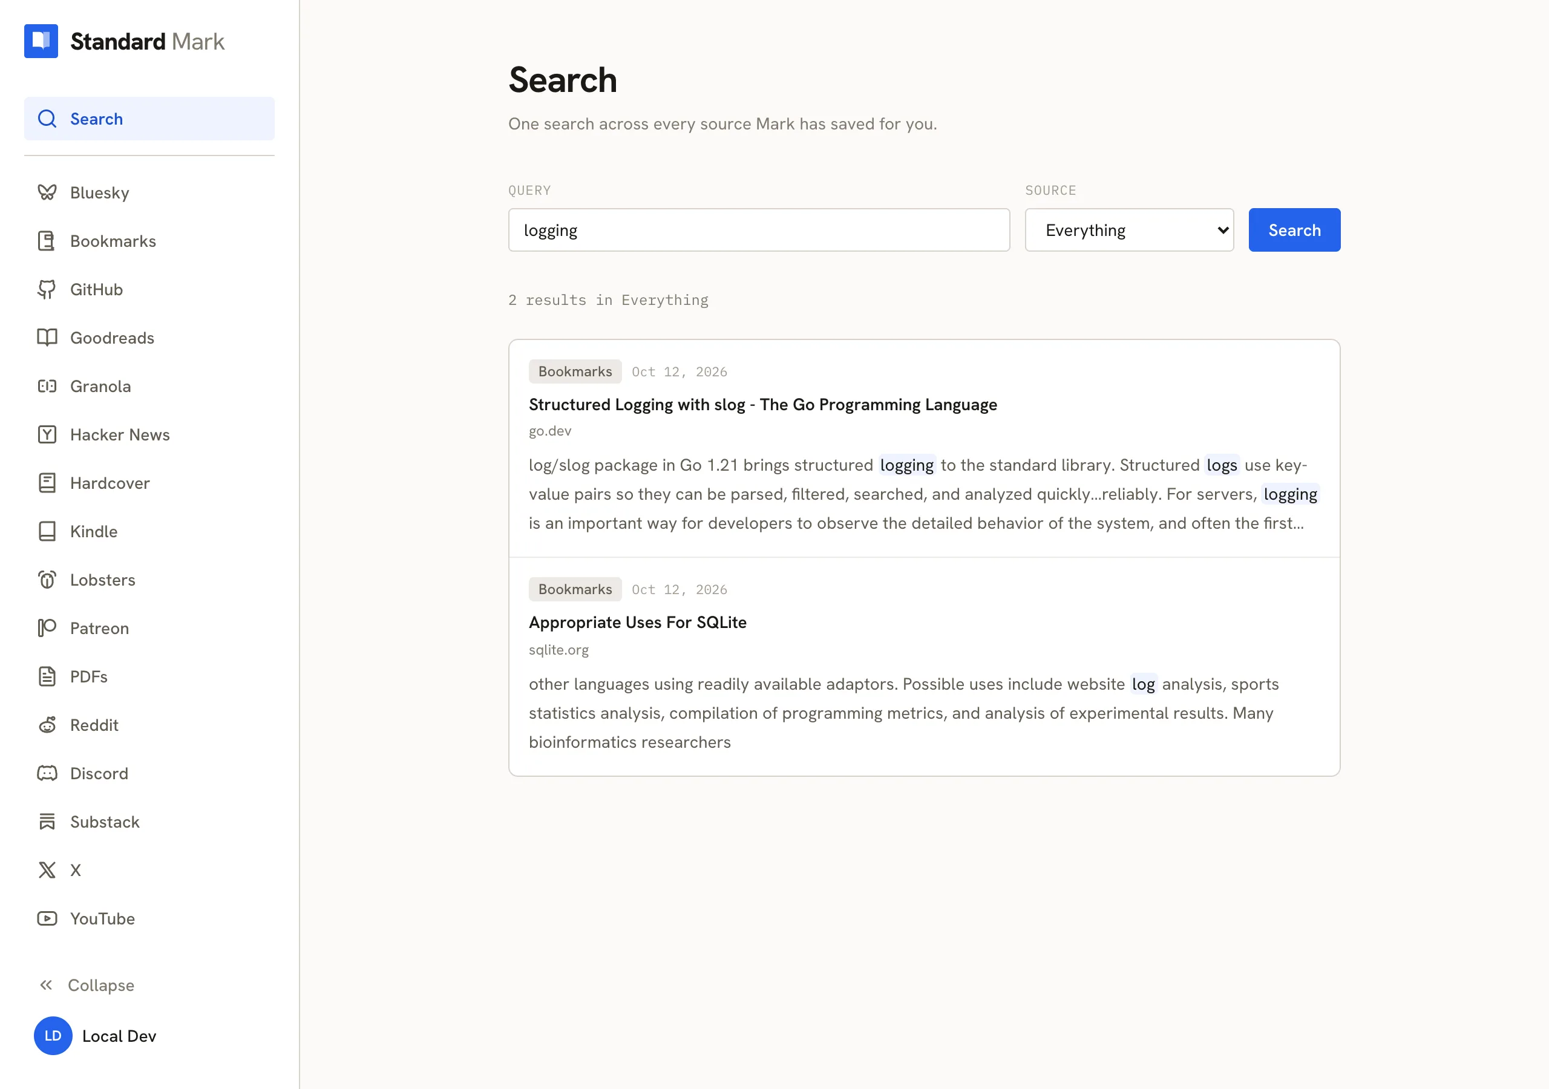Screen dimensions: 1549x1089
Task: Select the Kindle sidebar item
Action: click(149, 531)
